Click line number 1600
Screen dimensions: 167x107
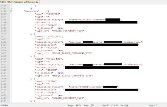pyautogui.click(x=4, y=34)
